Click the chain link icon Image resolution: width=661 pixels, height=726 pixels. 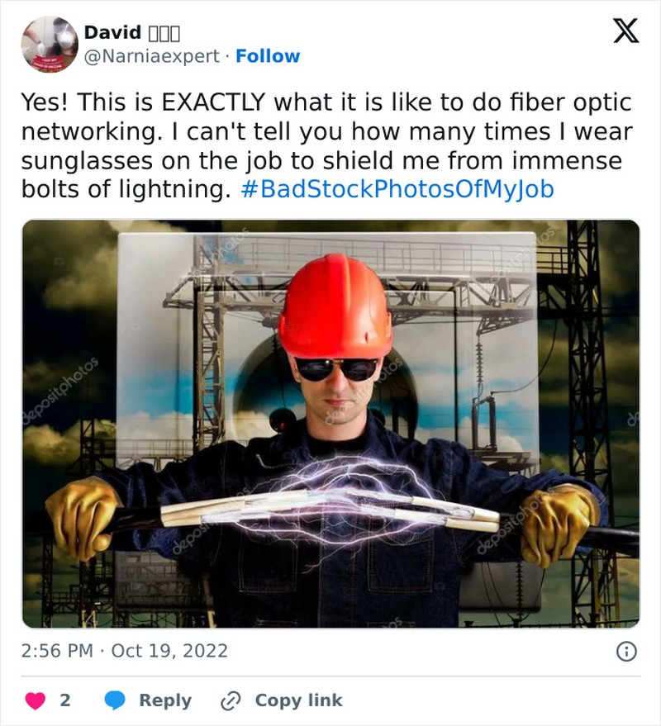(231, 700)
